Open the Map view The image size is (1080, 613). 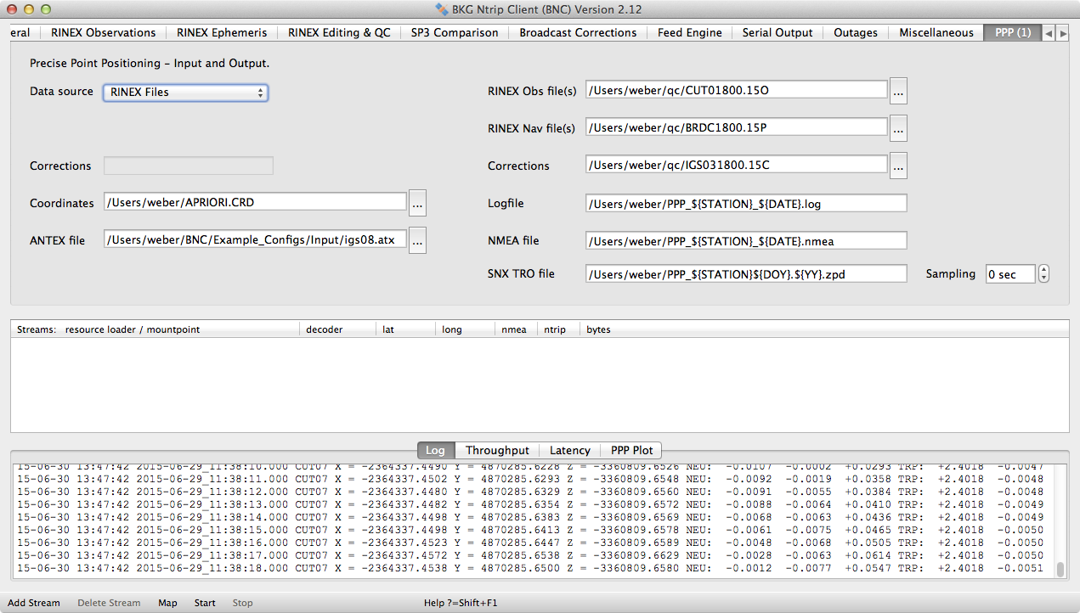167,603
